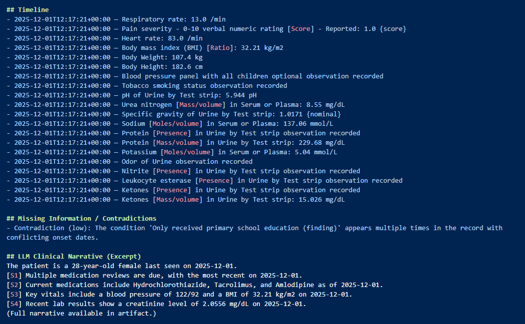
Task: Click the Presence tag on Nitrite line
Action: 171,171
